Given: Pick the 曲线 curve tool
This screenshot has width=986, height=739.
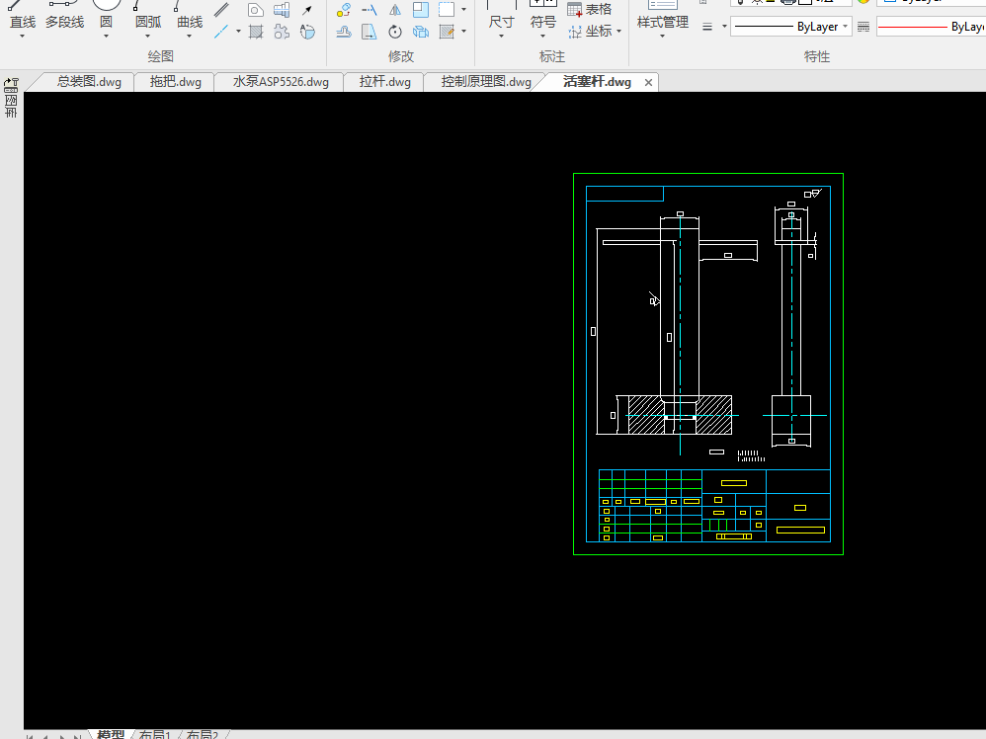Looking at the screenshot, I should (190, 21).
